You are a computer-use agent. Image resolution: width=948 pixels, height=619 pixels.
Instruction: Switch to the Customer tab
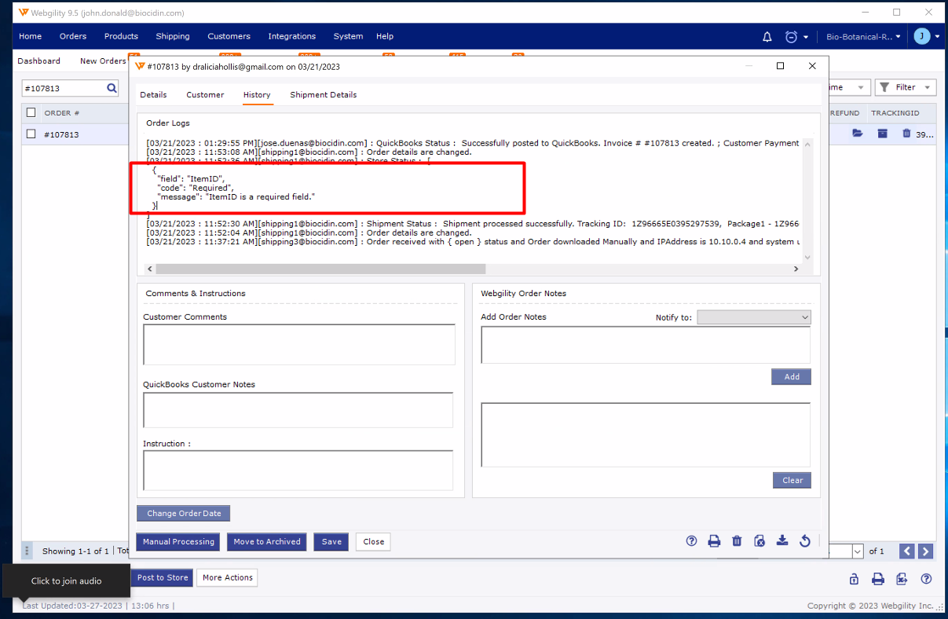pyautogui.click(x=205, y=95)
